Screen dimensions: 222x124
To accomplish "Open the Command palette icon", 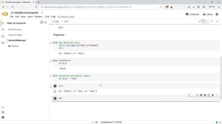I will click(x=3, y=112).
